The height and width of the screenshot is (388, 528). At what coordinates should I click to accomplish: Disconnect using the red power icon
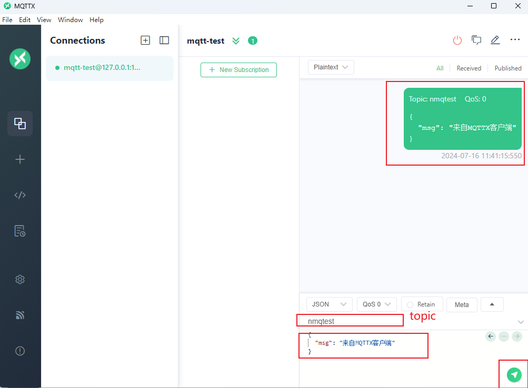click(x=457, y=40)
